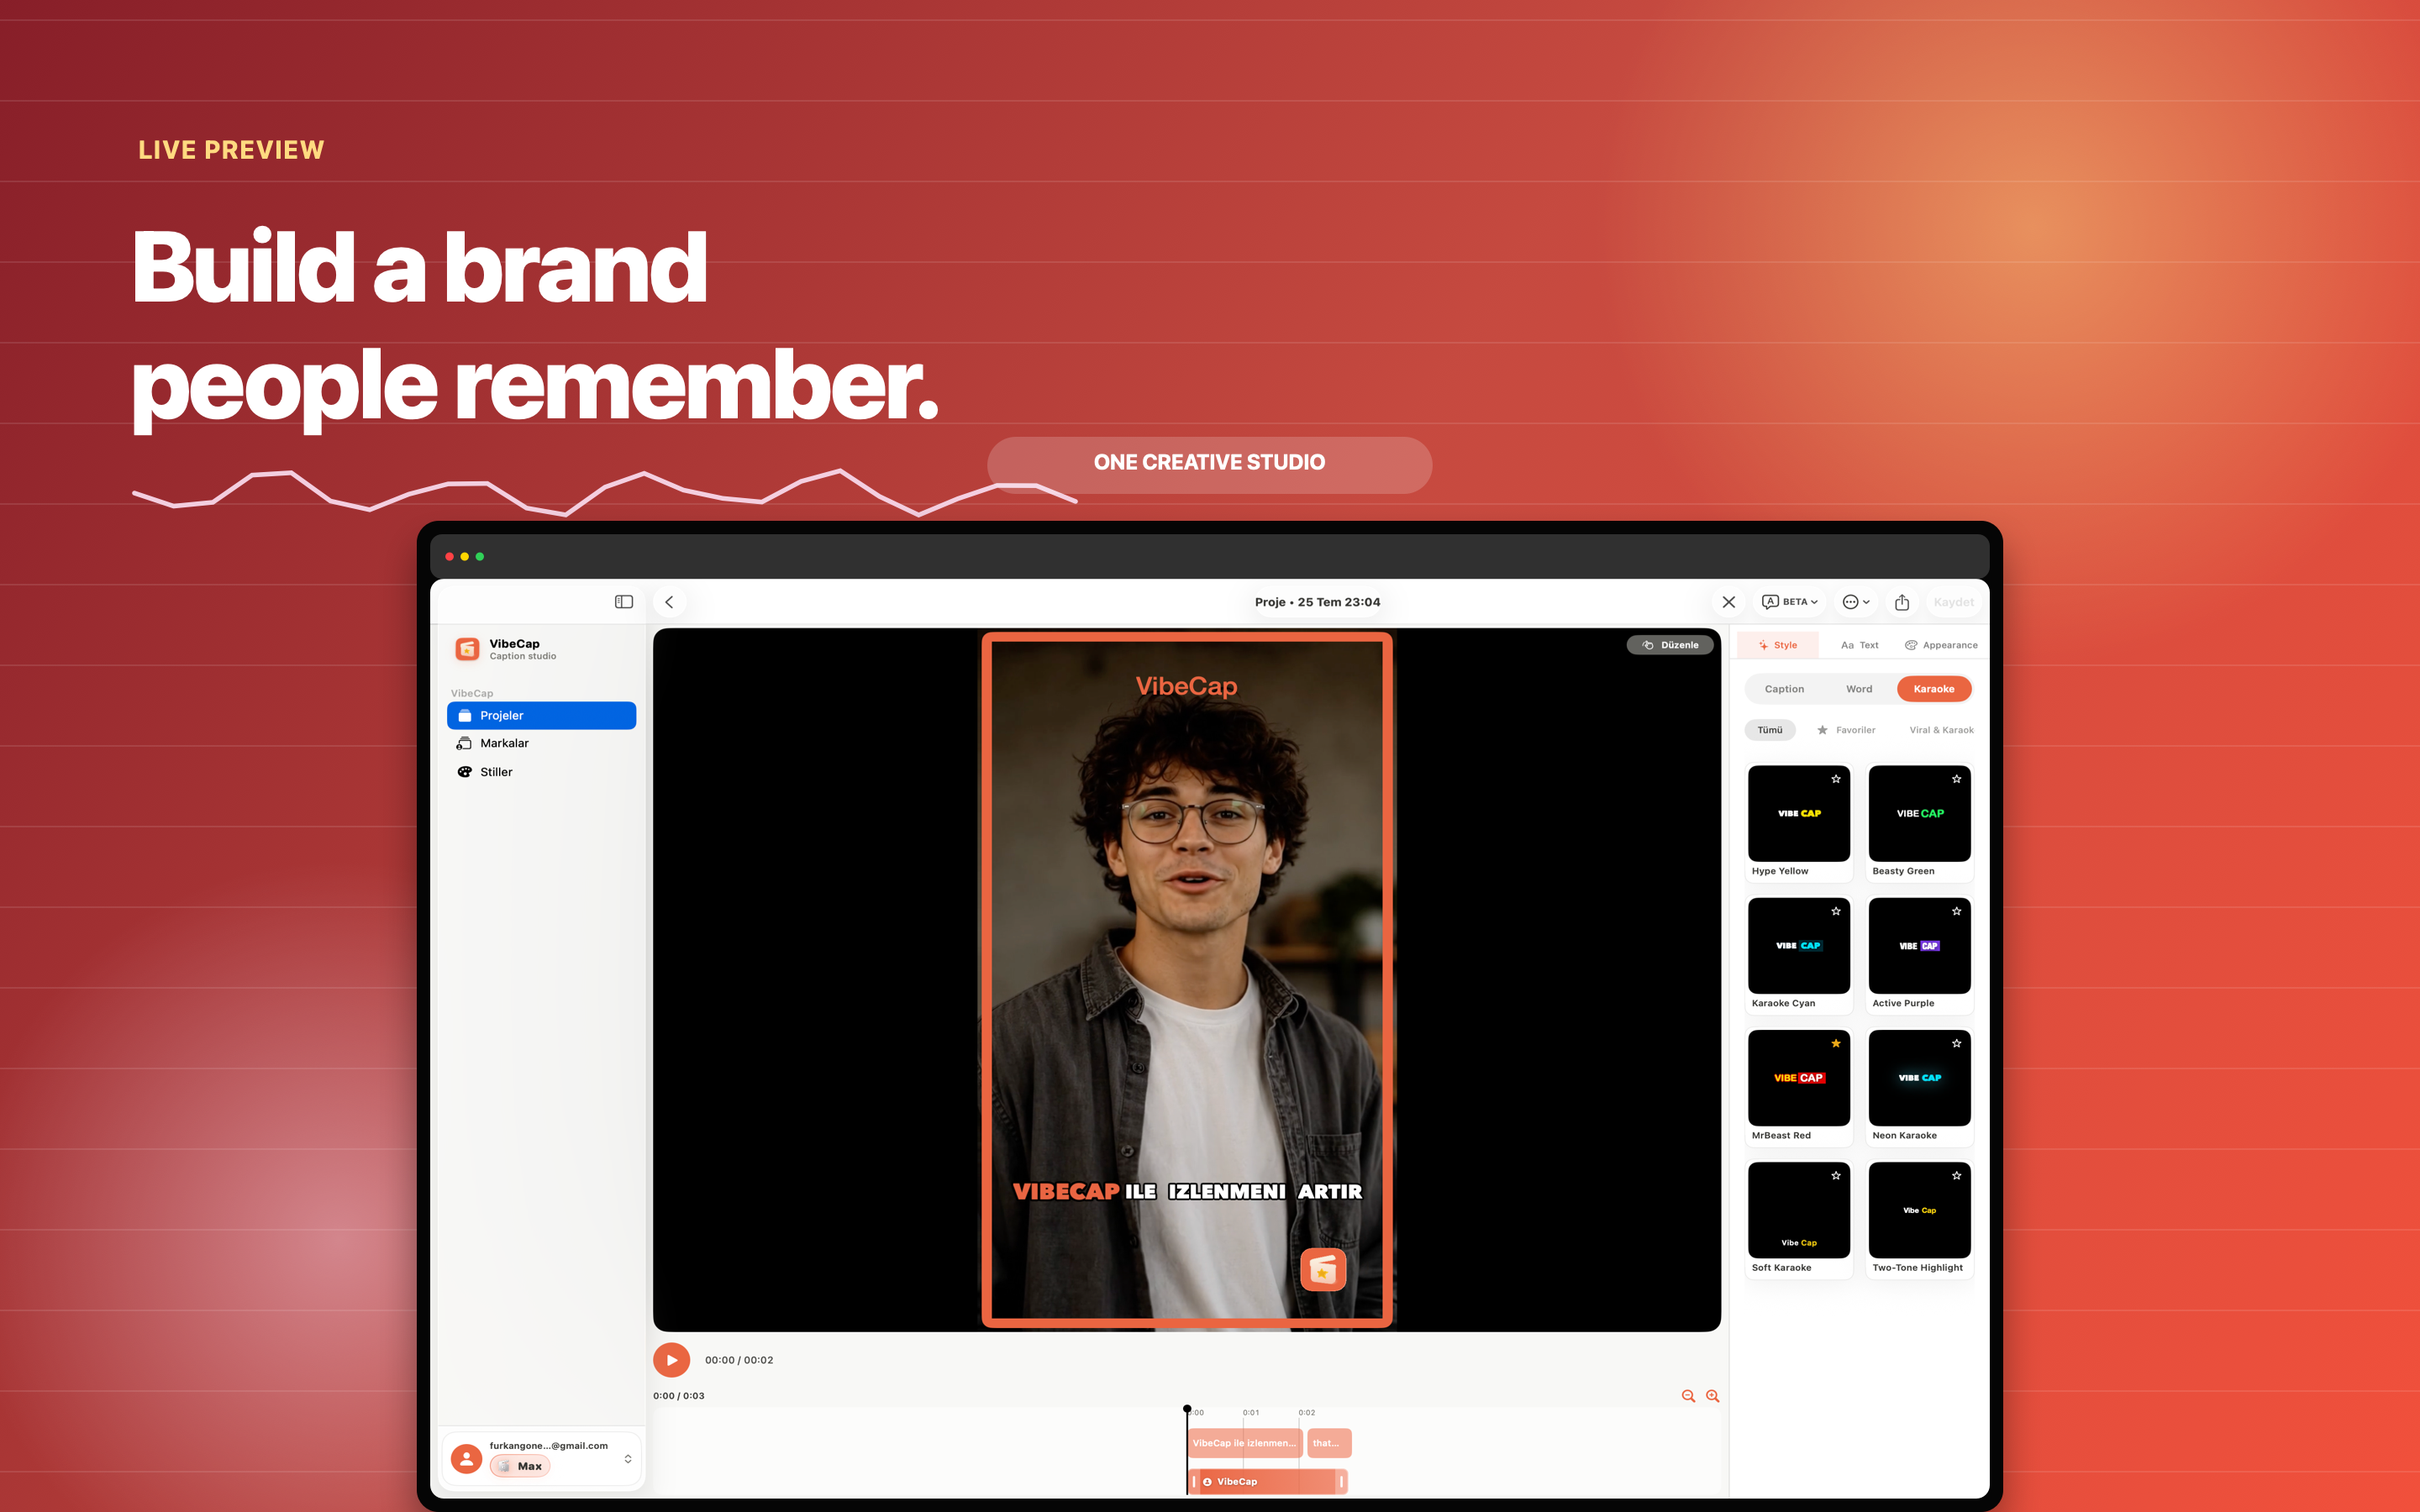The height and width of the screenshot is (1512, 2420).
Task: Favorite the Active Purple style
Action: [x=1957, y=911]
